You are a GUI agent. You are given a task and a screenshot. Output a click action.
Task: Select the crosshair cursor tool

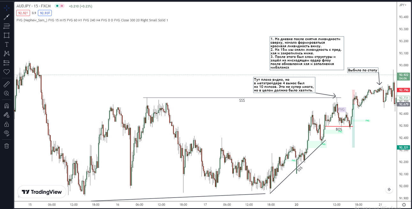click(7, 8)
